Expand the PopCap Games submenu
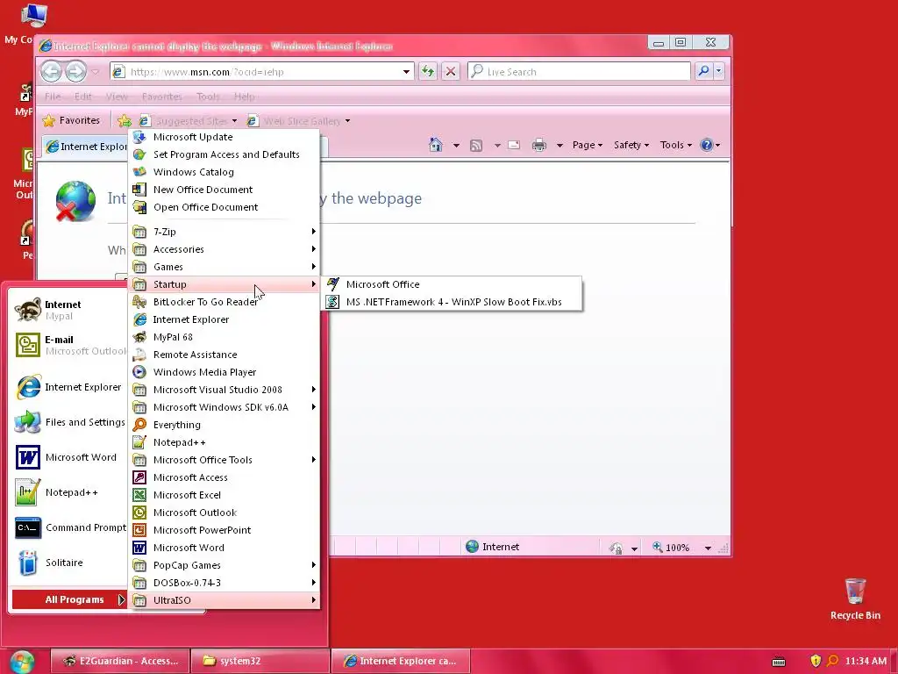Screen dimensions: 898x674 [x=224, y=565]
